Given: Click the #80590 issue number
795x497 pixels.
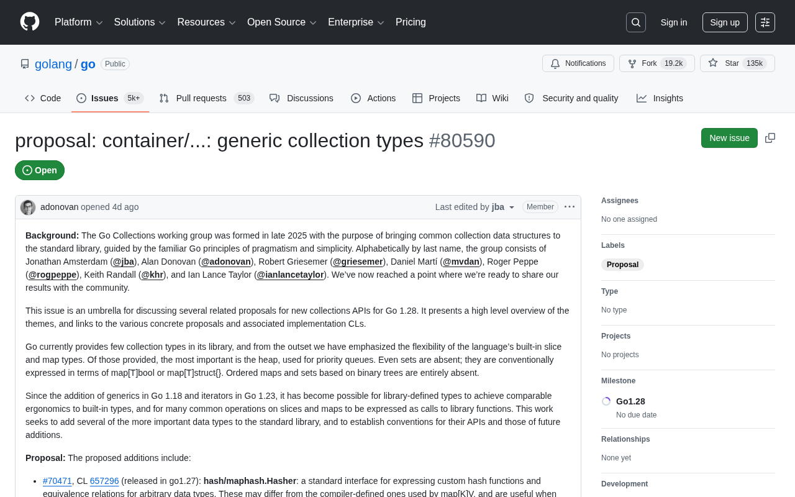Looking at the screenshot, I should click(462, 140).
